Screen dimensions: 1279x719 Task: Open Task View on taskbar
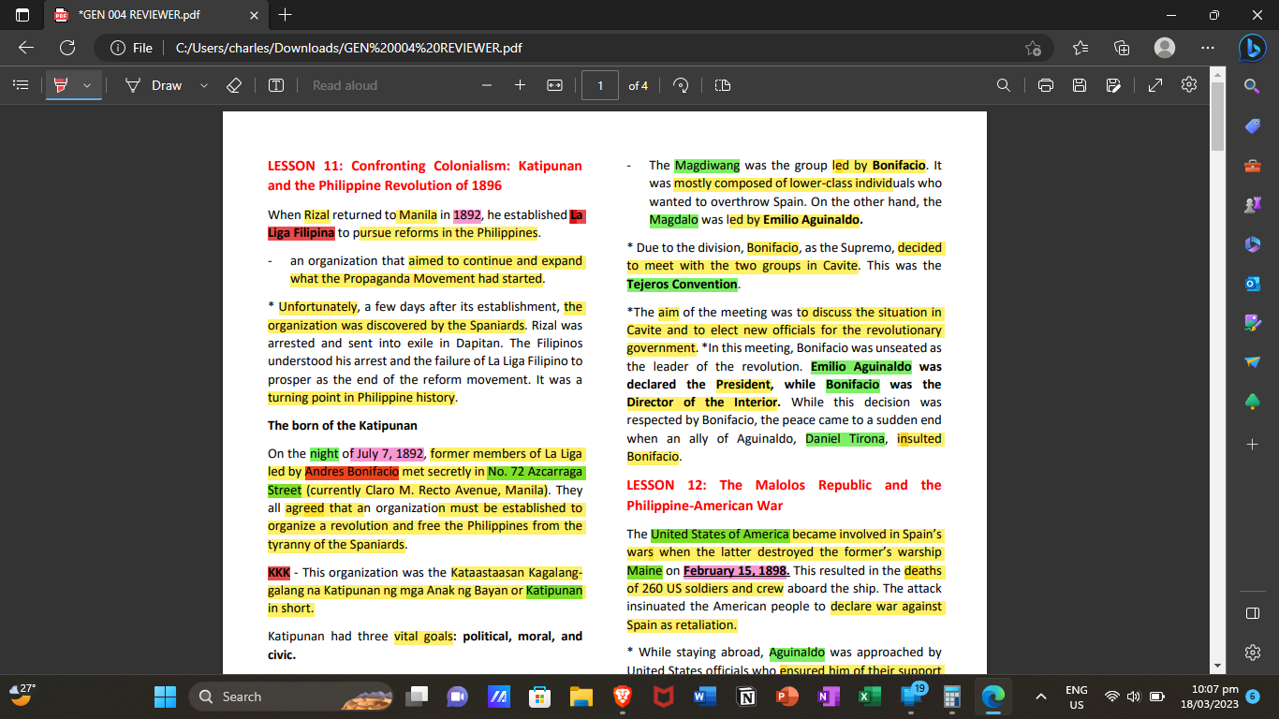(417, 697)
